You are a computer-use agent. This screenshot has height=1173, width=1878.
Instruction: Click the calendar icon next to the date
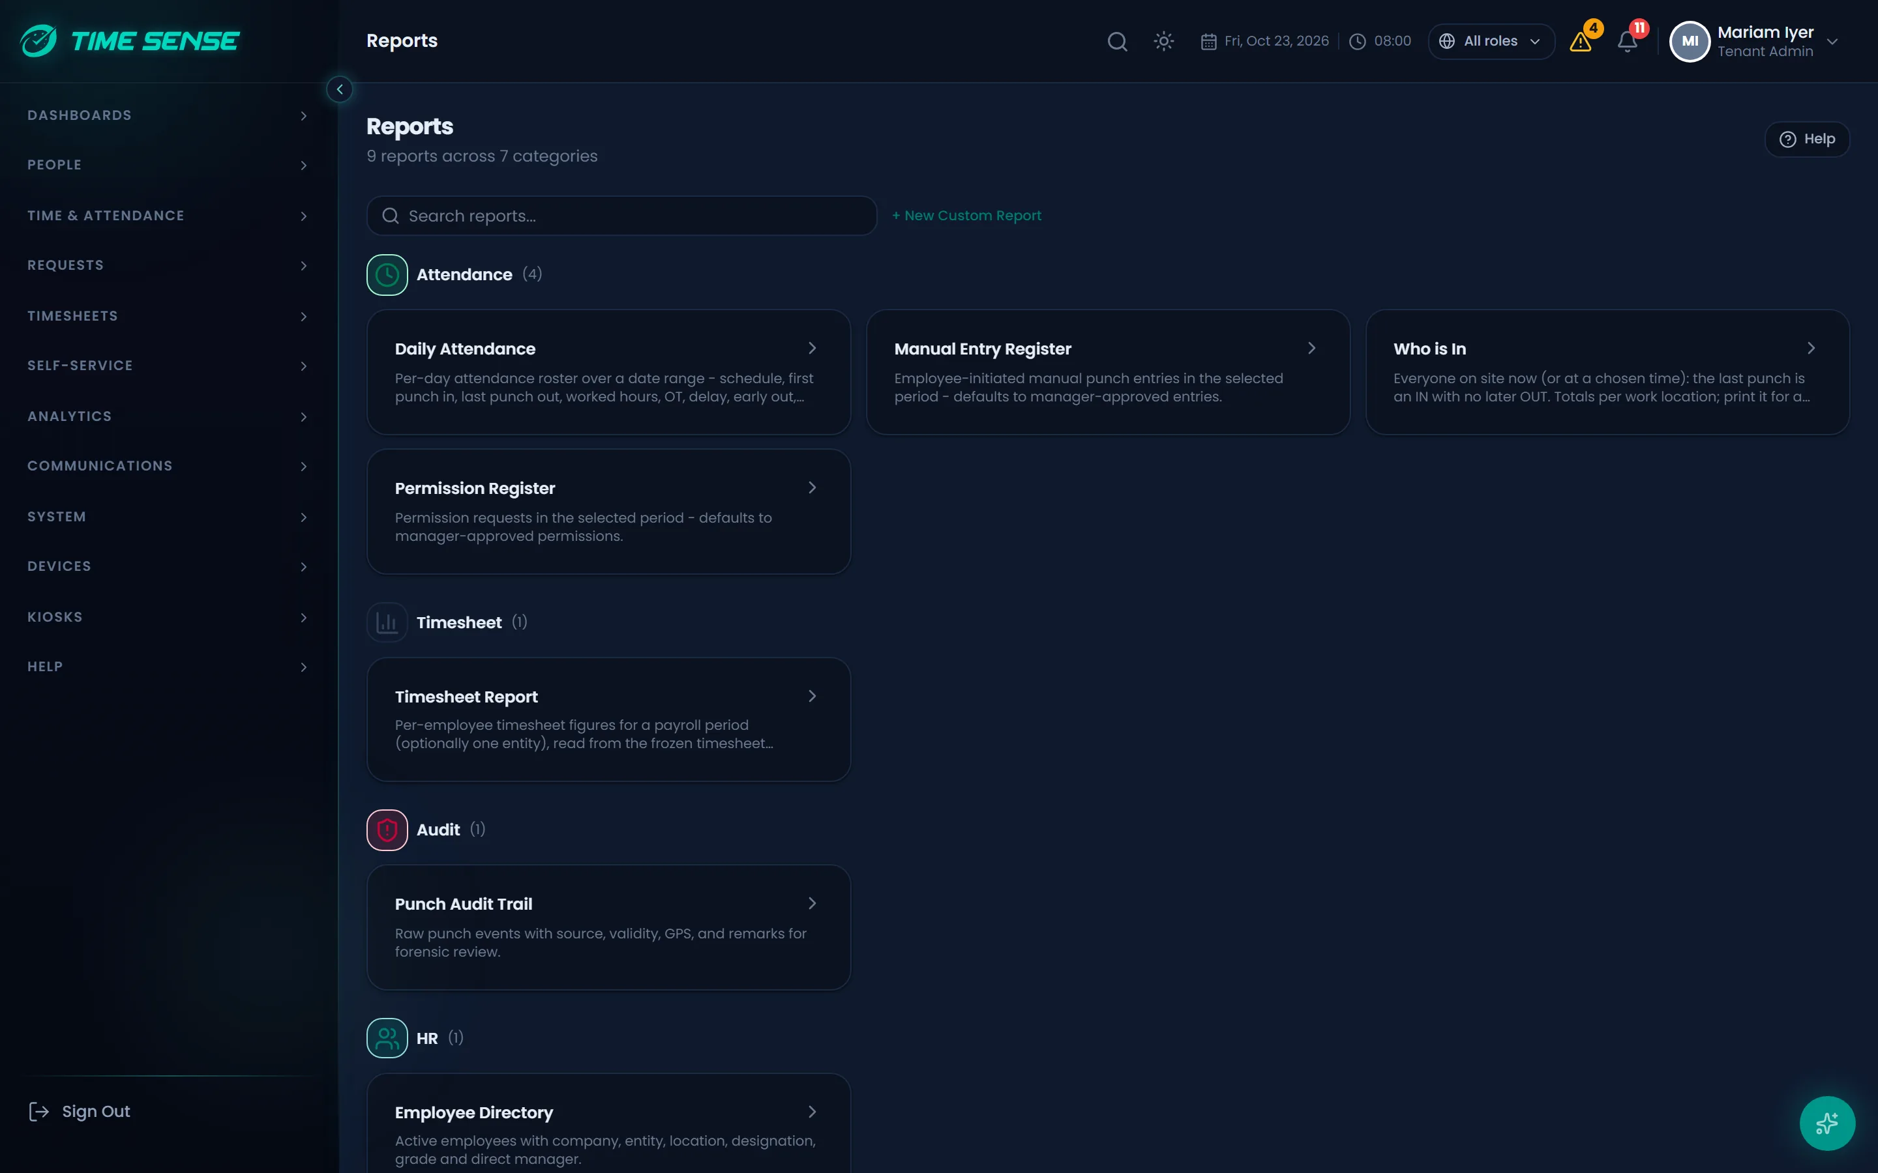coord(1208,41)
